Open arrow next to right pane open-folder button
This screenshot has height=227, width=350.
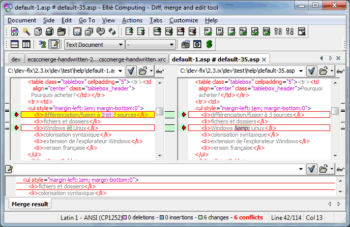[x=332, y=71]
